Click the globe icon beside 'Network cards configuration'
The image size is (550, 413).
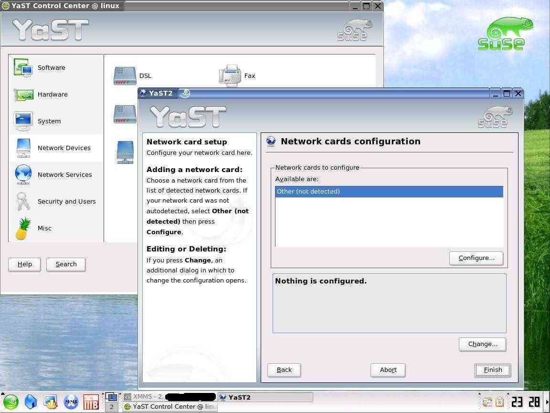(271, 141)
